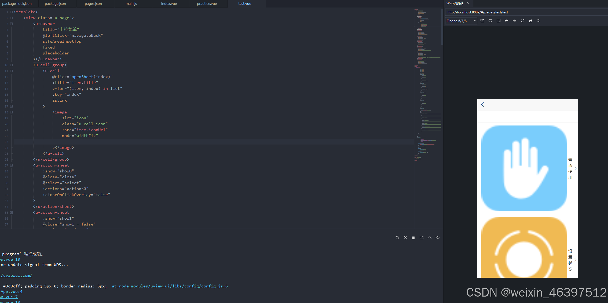Toggle the lock icon in browser toolbar
This screenshot has height=303, width=608.
530,21
